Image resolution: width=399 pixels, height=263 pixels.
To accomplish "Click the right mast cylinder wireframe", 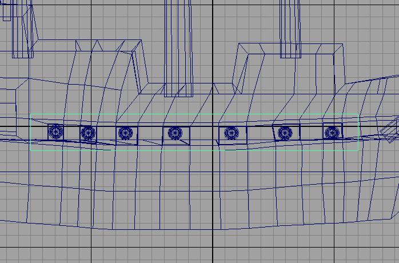I will 290,29.
